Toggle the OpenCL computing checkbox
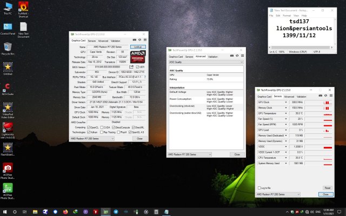Viewport: 346px width, 216px height. (x=90, y=127)
